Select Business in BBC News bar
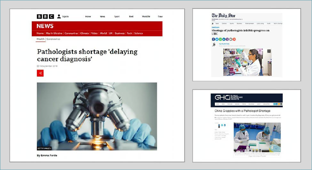Image resolution: width=312 pixels, height=170 pixels. point(120,33)
